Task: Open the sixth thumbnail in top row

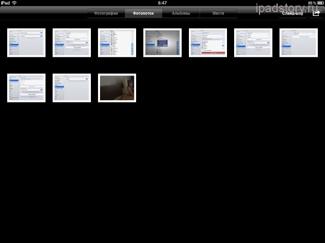Action: [253, 43]
